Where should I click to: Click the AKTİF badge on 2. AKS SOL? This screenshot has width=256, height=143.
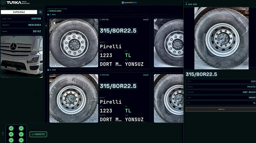tap(146, 75)
